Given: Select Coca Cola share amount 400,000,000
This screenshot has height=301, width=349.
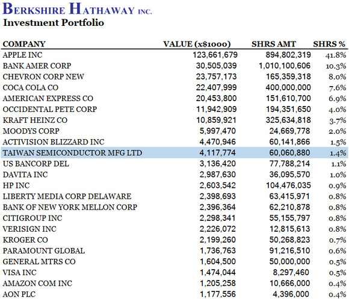Looking at the screenshot, I should pos(288,87).
